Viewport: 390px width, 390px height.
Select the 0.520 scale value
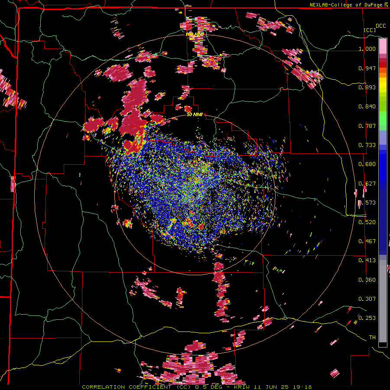tap(367, 222)
